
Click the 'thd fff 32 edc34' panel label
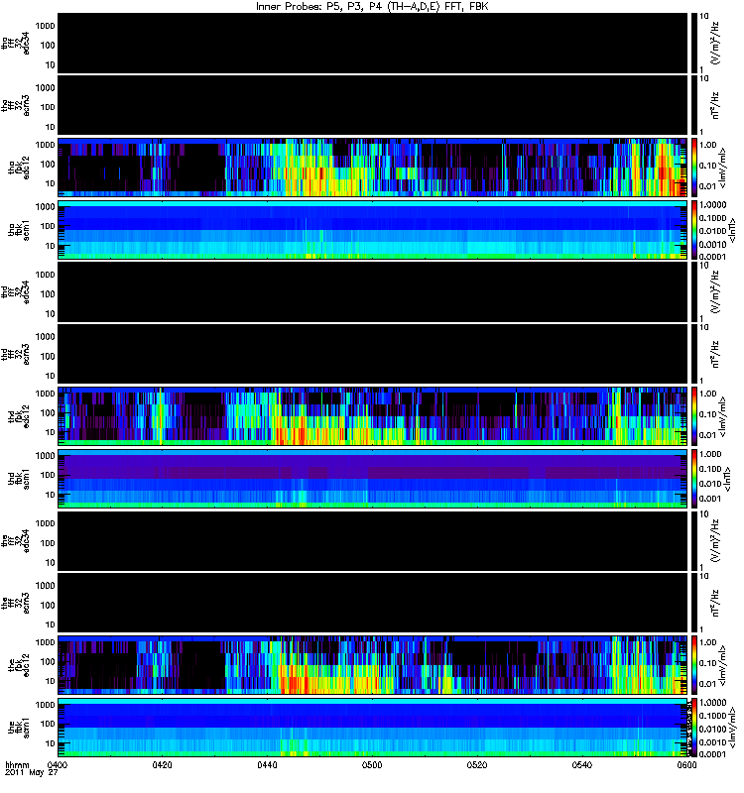click(x=16, y=292)
